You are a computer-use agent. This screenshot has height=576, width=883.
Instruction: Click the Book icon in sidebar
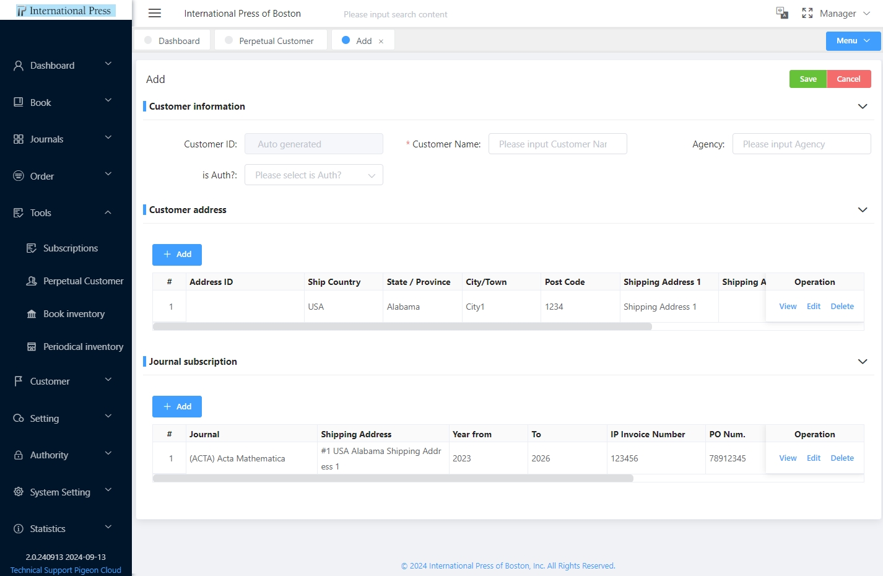pyautogui.click(x=19, y=102)
